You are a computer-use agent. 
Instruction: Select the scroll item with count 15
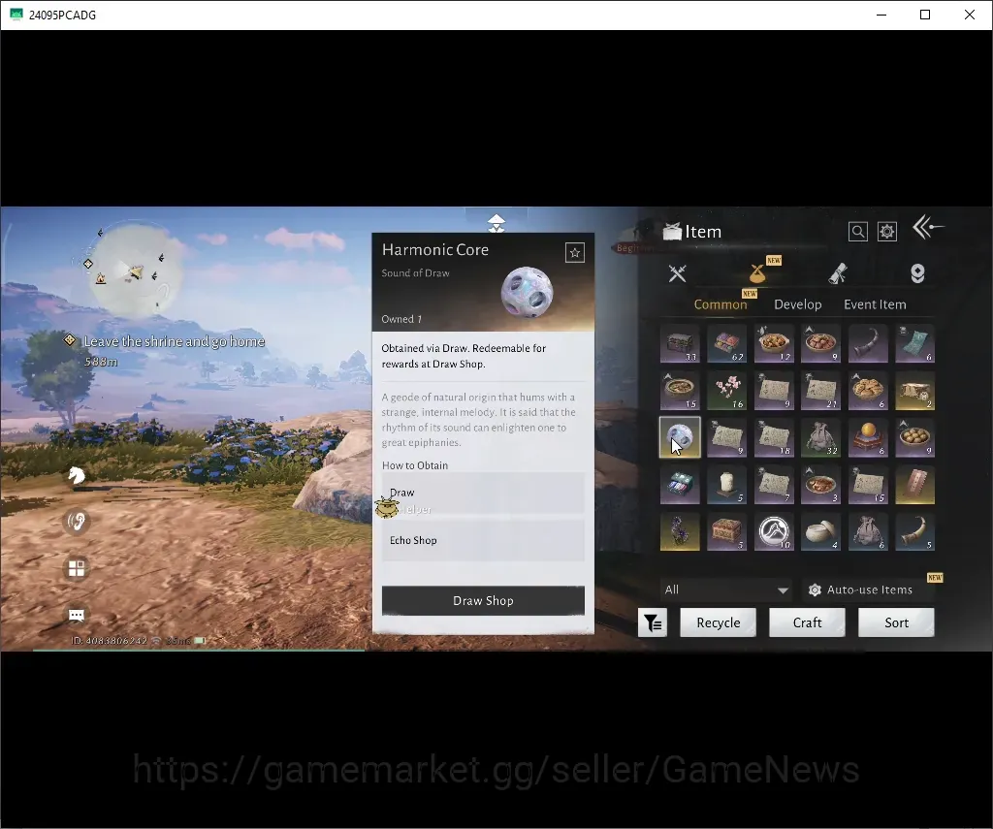[x=868, y=485]
